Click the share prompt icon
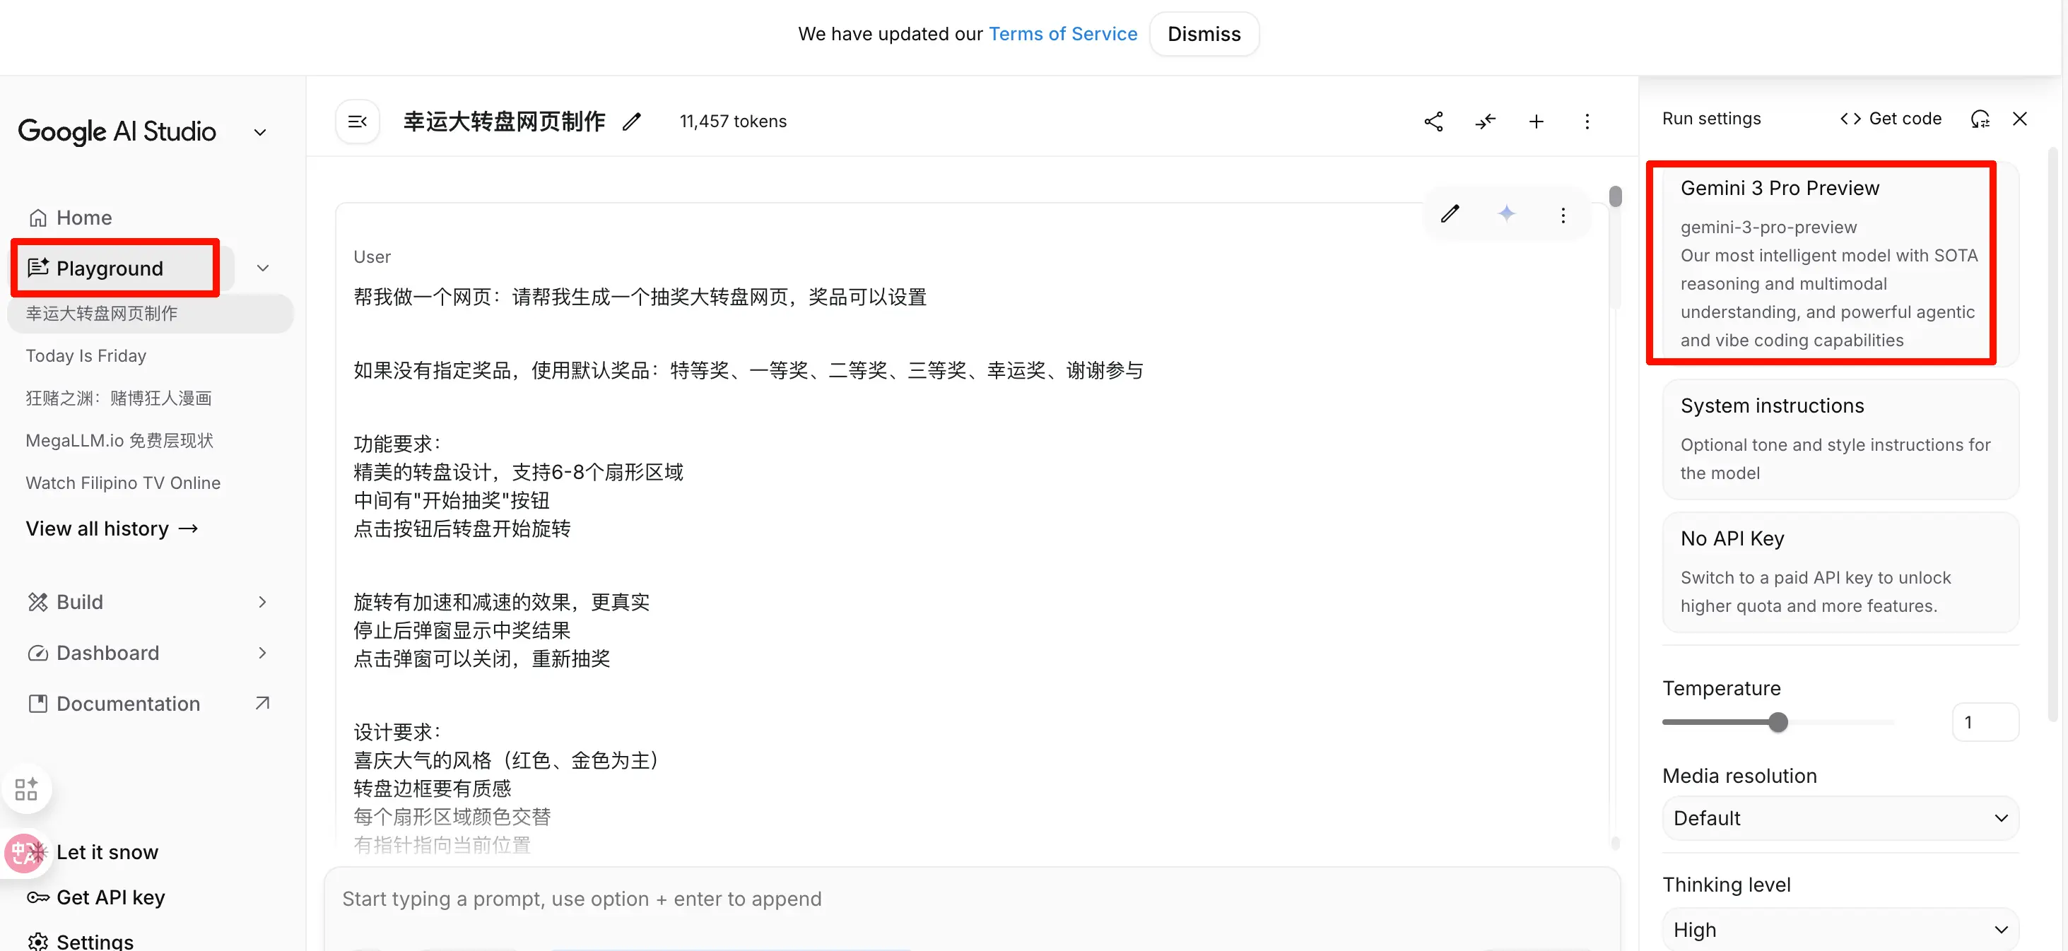The image size is (2068, 951). click(1433, 122)
